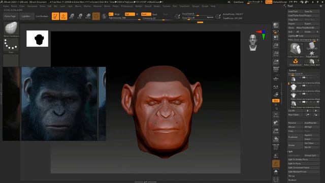Click the Actual size icon
Image resolution: width=325 pixels, height=183 pixels.
coord(276,54)
